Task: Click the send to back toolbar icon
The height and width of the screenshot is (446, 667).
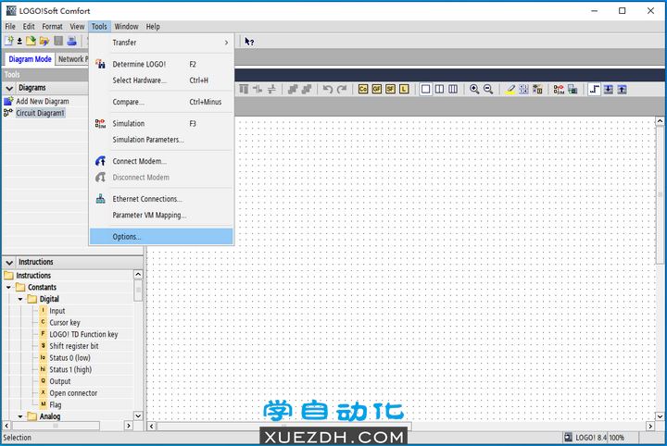Action: pos(307,89)
